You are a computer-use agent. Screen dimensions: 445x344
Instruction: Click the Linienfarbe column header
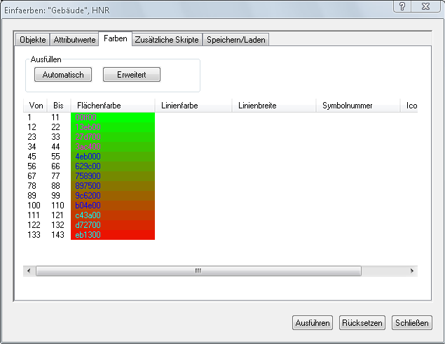pos(193,106)
